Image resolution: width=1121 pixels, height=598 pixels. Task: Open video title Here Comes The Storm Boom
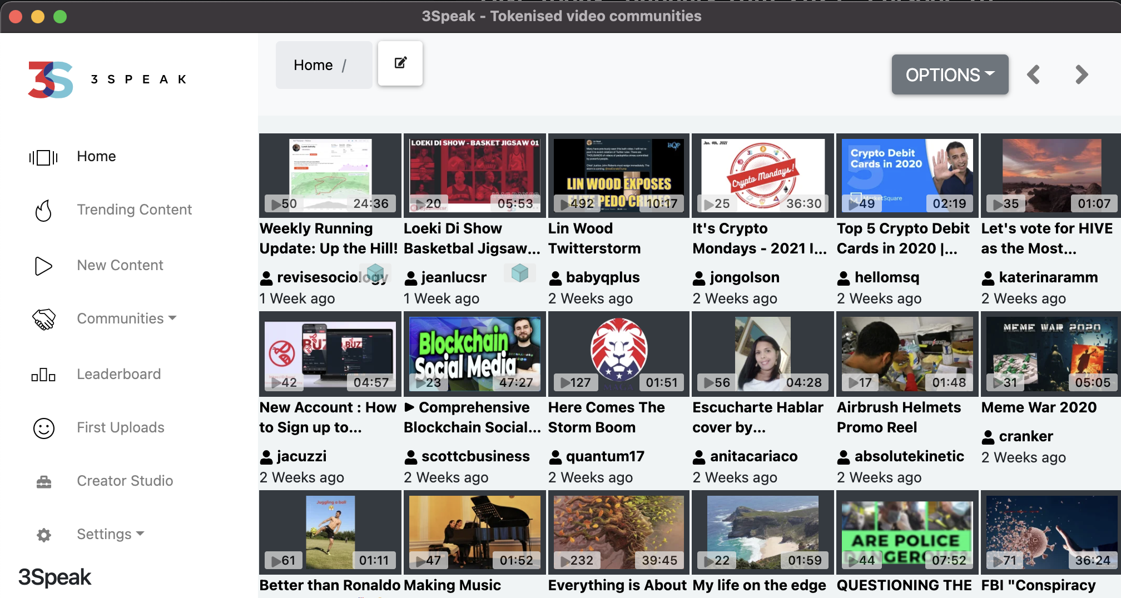pos(606,417)
